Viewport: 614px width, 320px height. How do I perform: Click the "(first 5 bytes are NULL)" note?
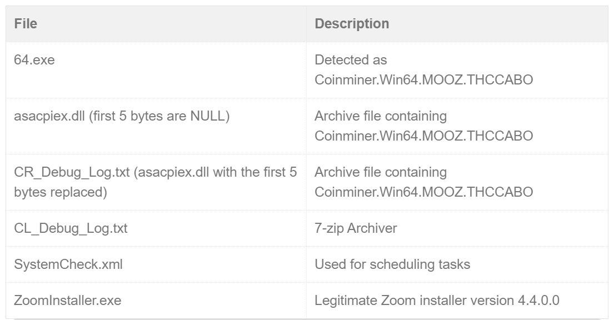[x=159, y=116]
